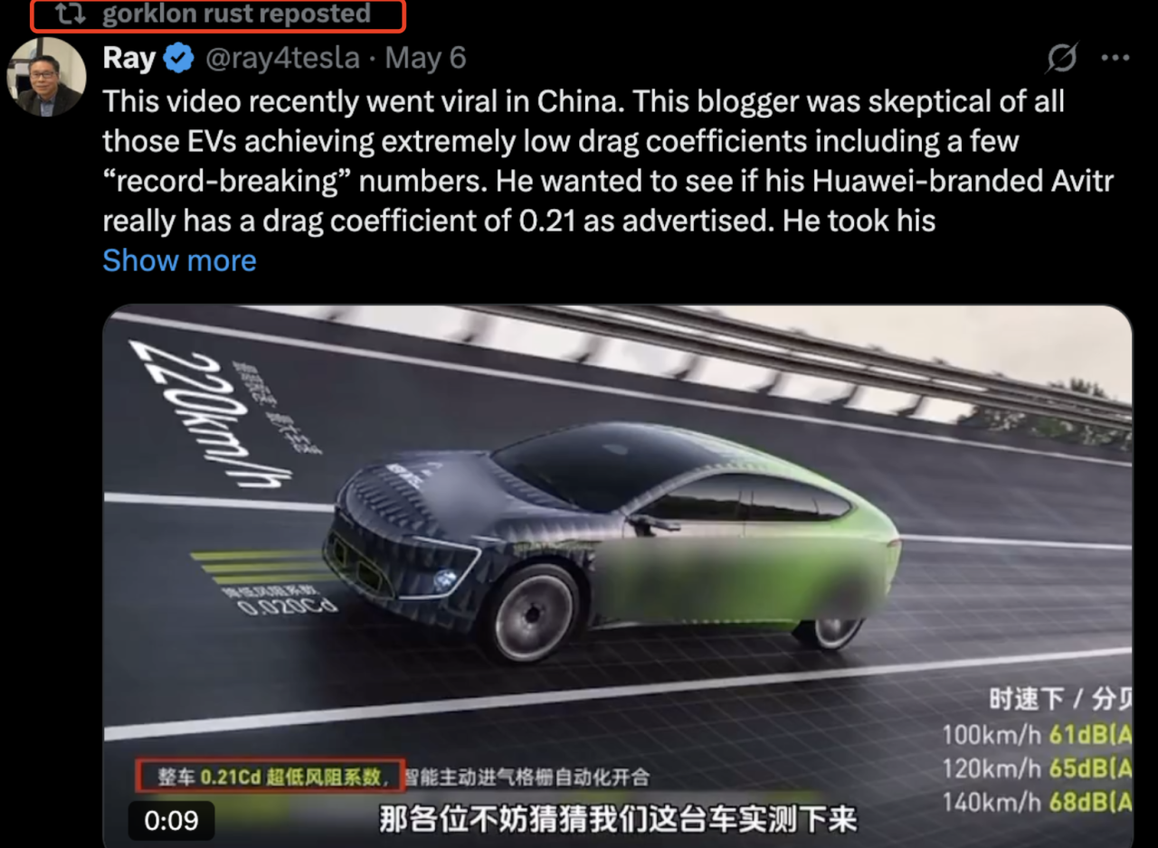
Task: Click the 0:09 video duration badge
Action: pyautogui.click(x=171, y=820)
